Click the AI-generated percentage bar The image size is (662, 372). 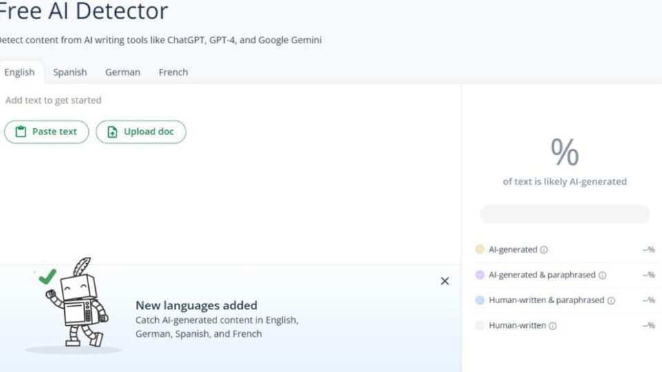565,214
